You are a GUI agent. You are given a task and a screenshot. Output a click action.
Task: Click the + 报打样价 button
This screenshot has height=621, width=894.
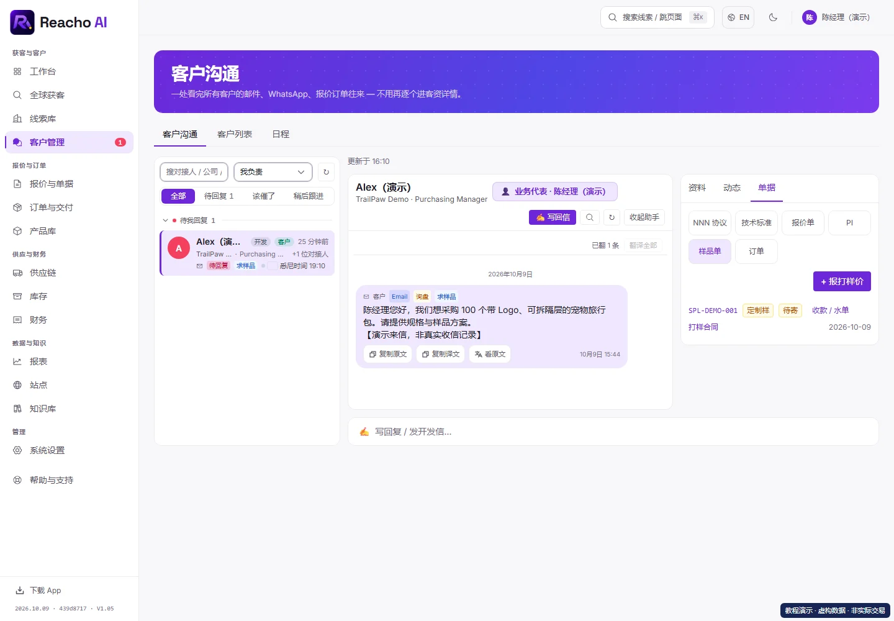[x=842, y=281]
